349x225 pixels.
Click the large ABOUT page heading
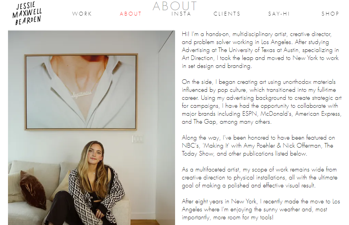(175, 6)
